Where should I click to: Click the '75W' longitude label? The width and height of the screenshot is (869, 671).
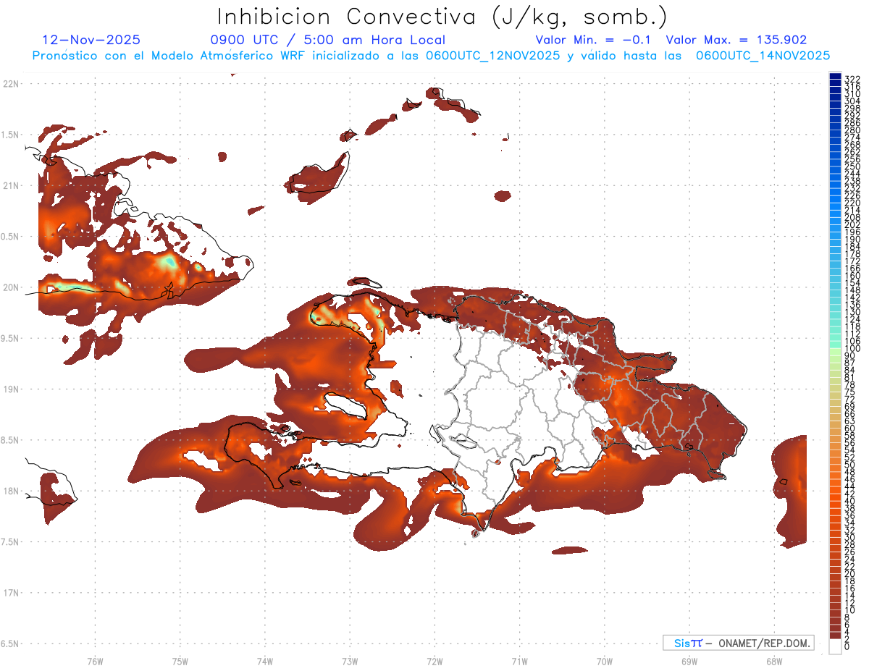click(180, 661)
